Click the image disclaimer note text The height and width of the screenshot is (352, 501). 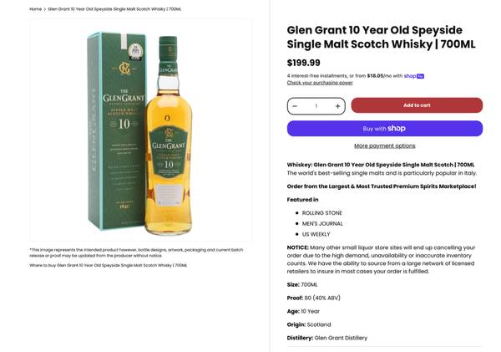(x=136, y=253)
